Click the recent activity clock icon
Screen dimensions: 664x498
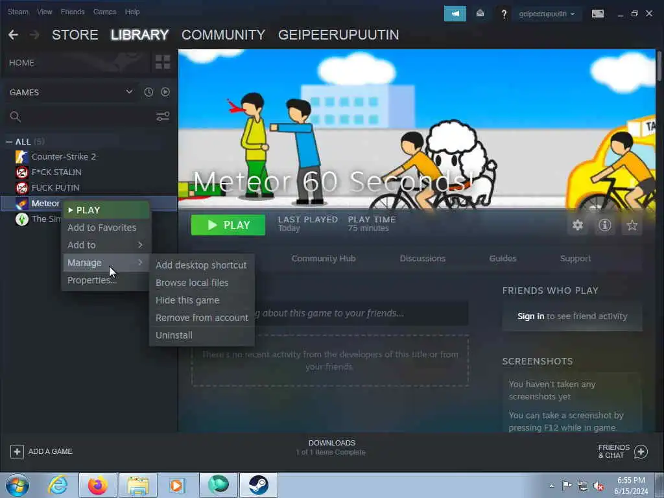tap(148, 92)
